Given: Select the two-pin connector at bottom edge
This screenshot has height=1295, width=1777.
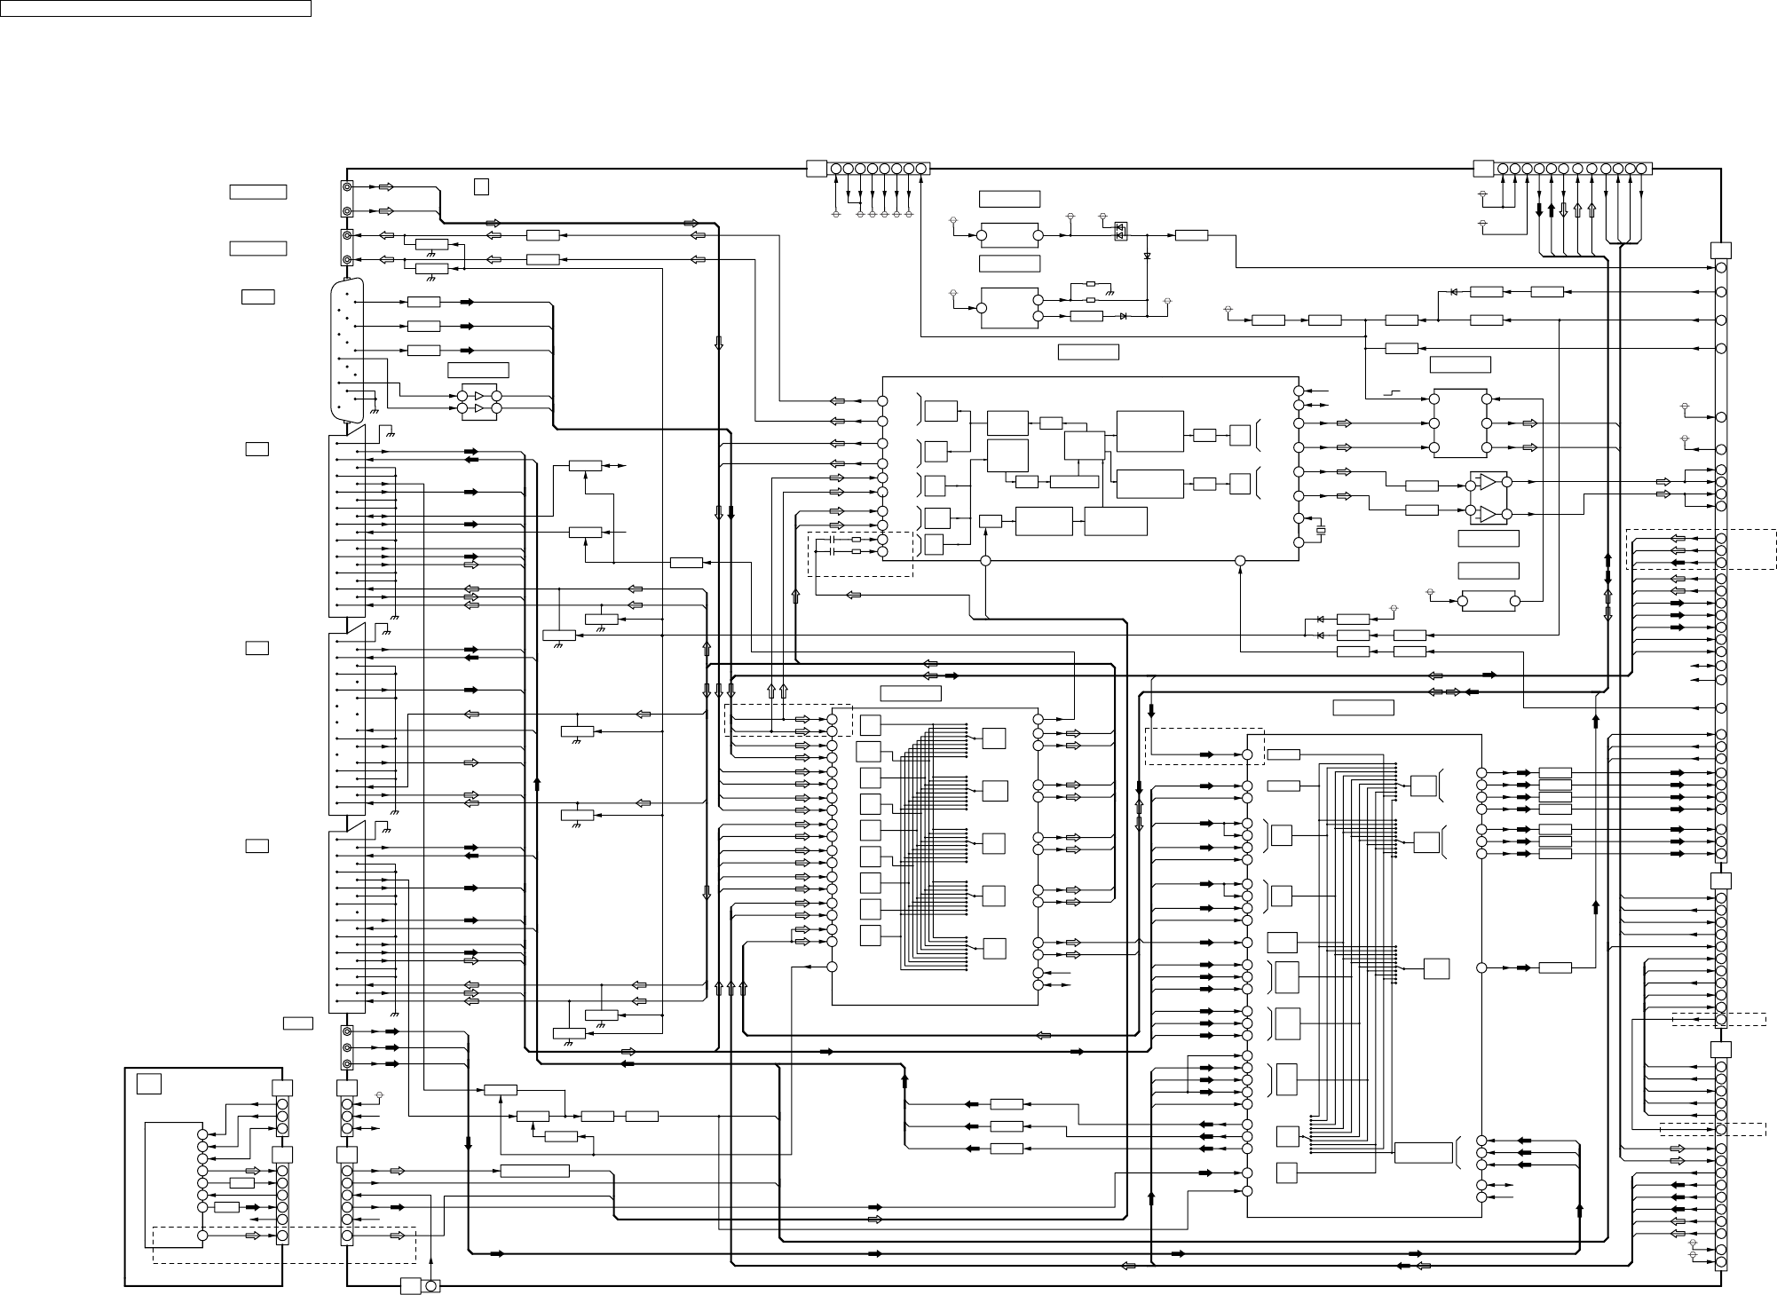Looking at the screenshot, I should (x=420, y=1286).
